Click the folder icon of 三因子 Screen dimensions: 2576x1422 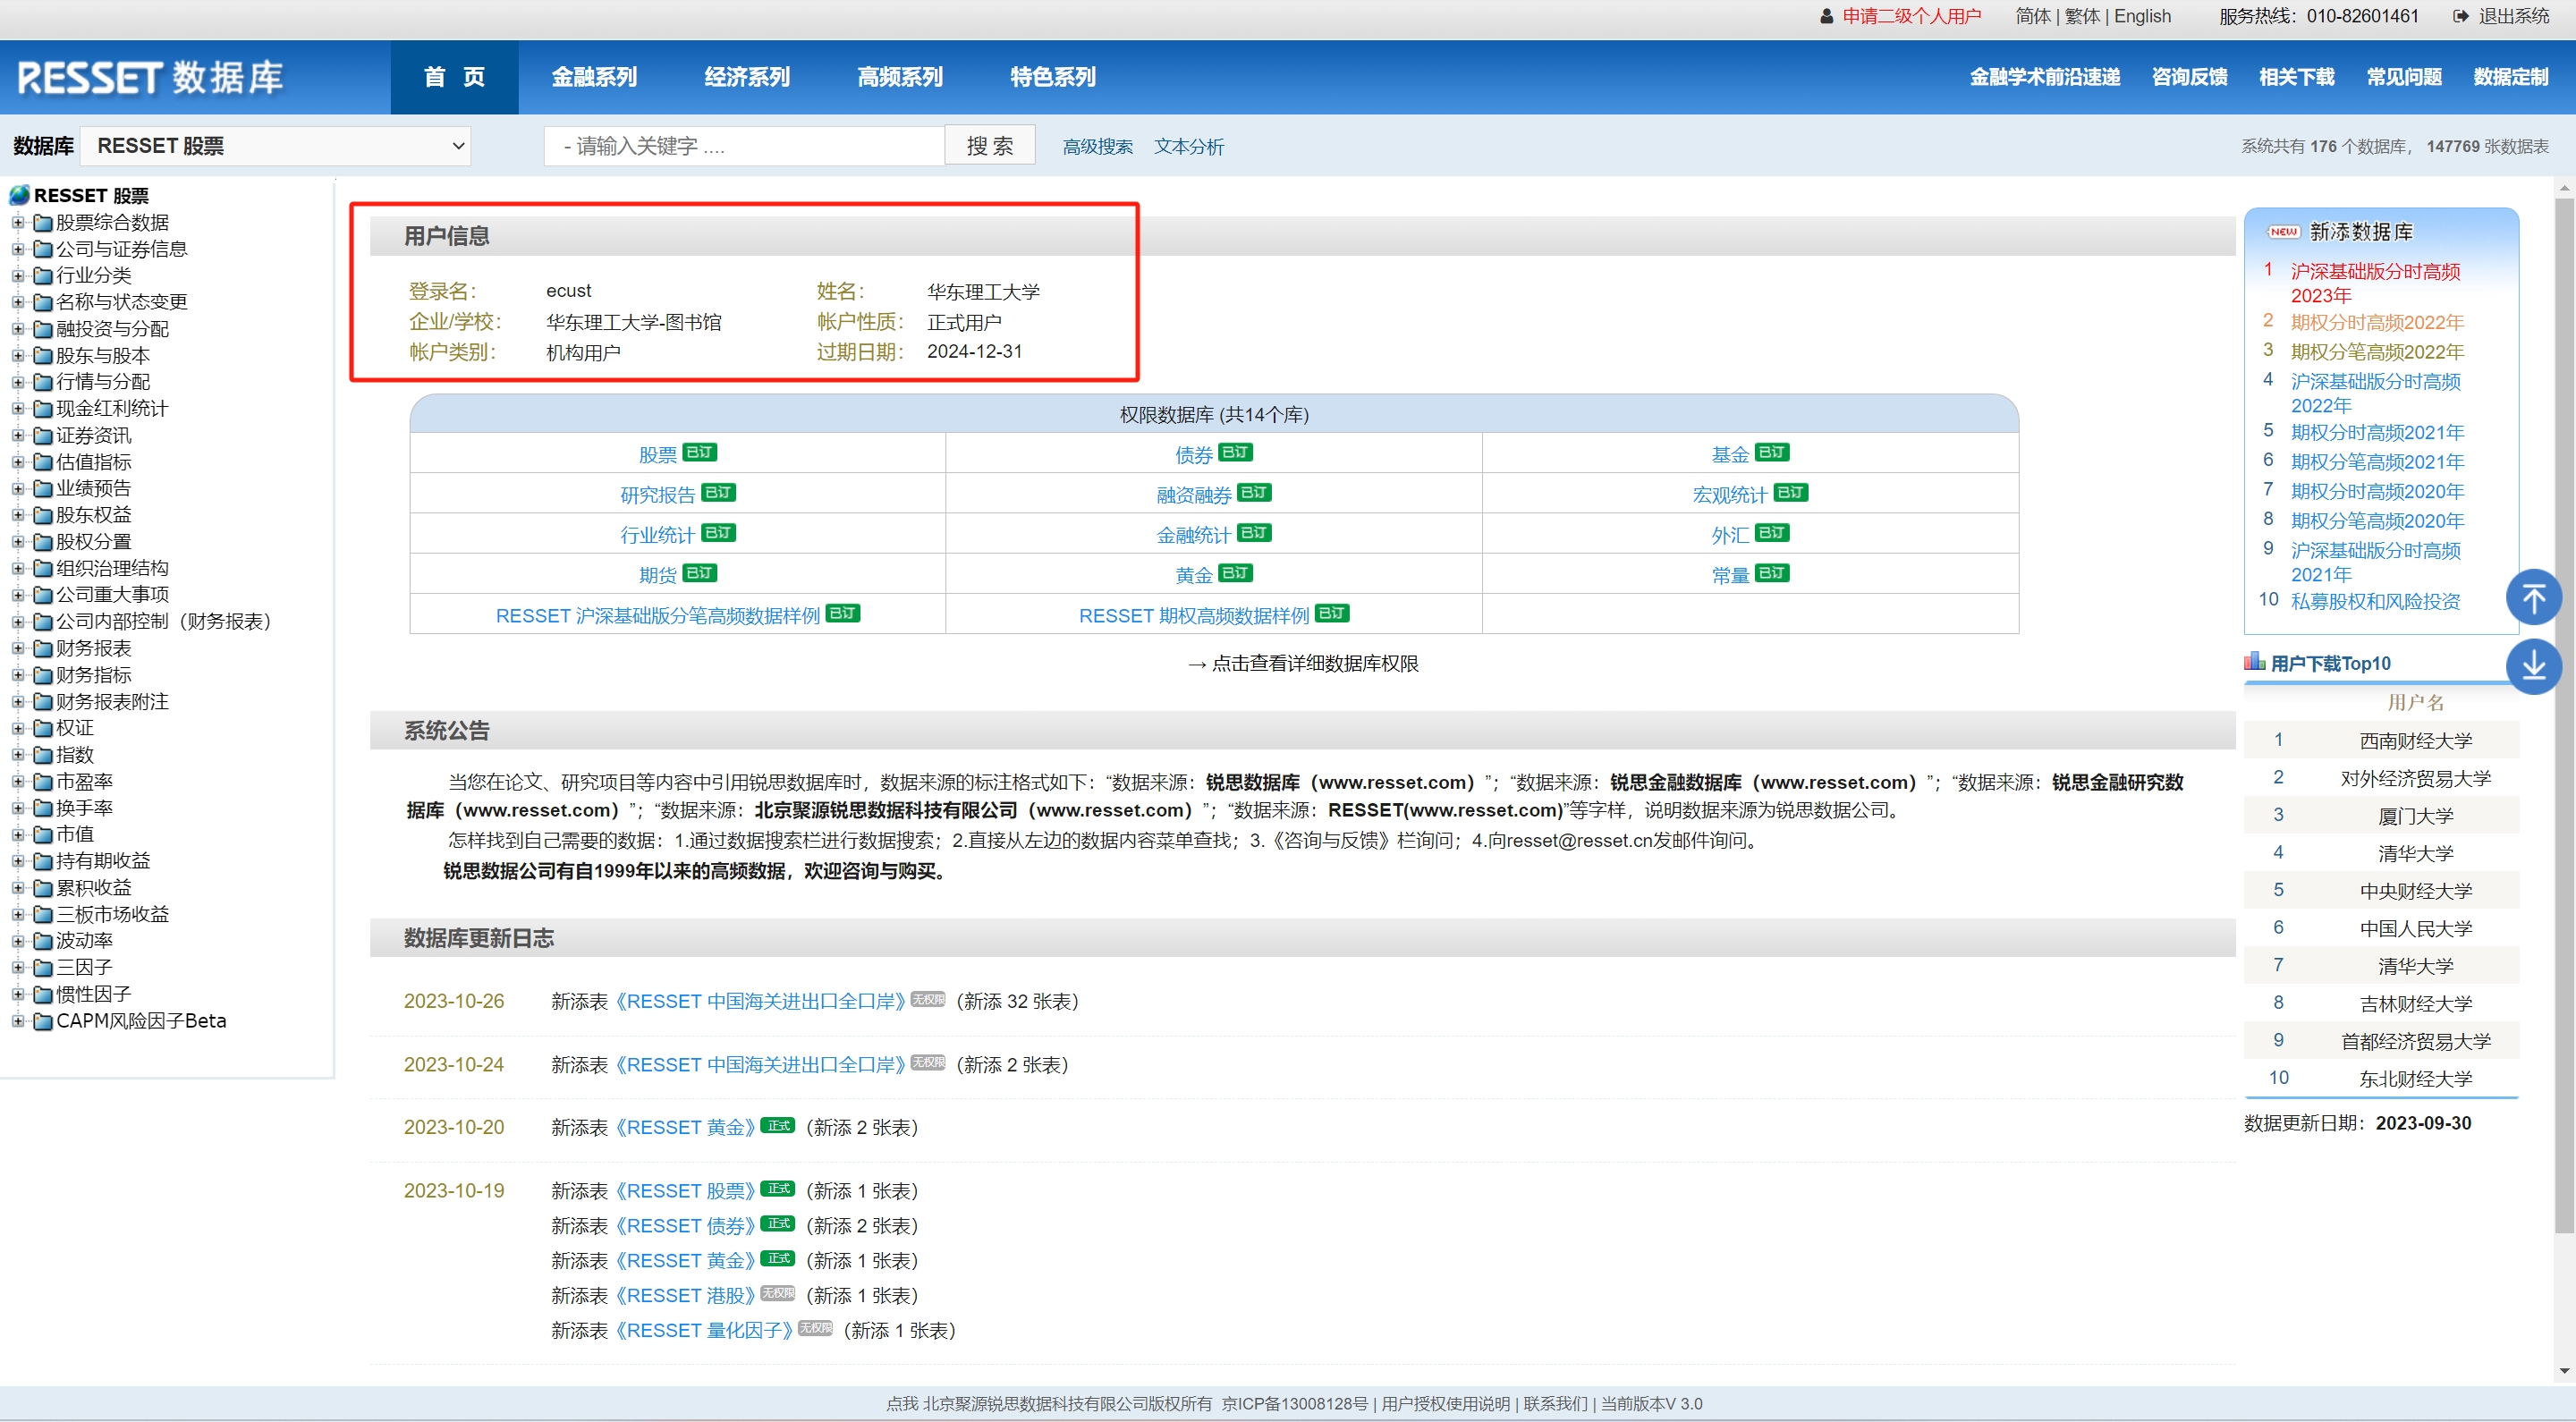43,968
